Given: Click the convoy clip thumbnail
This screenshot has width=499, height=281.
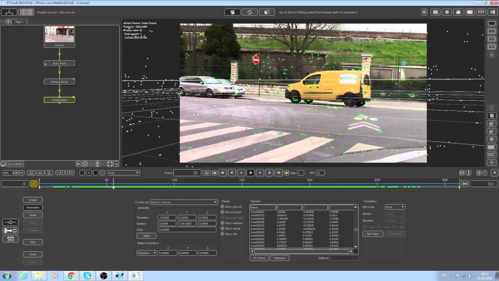Looking at the screenshot, I should tap(59, 34).
